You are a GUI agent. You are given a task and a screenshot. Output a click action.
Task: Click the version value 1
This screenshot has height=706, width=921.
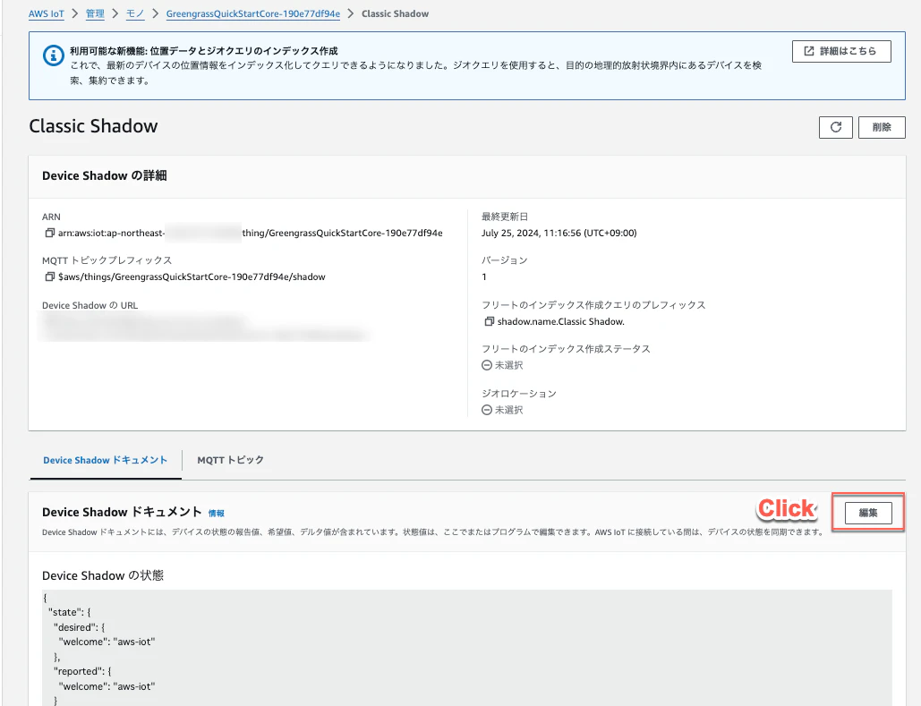point(484,276)
